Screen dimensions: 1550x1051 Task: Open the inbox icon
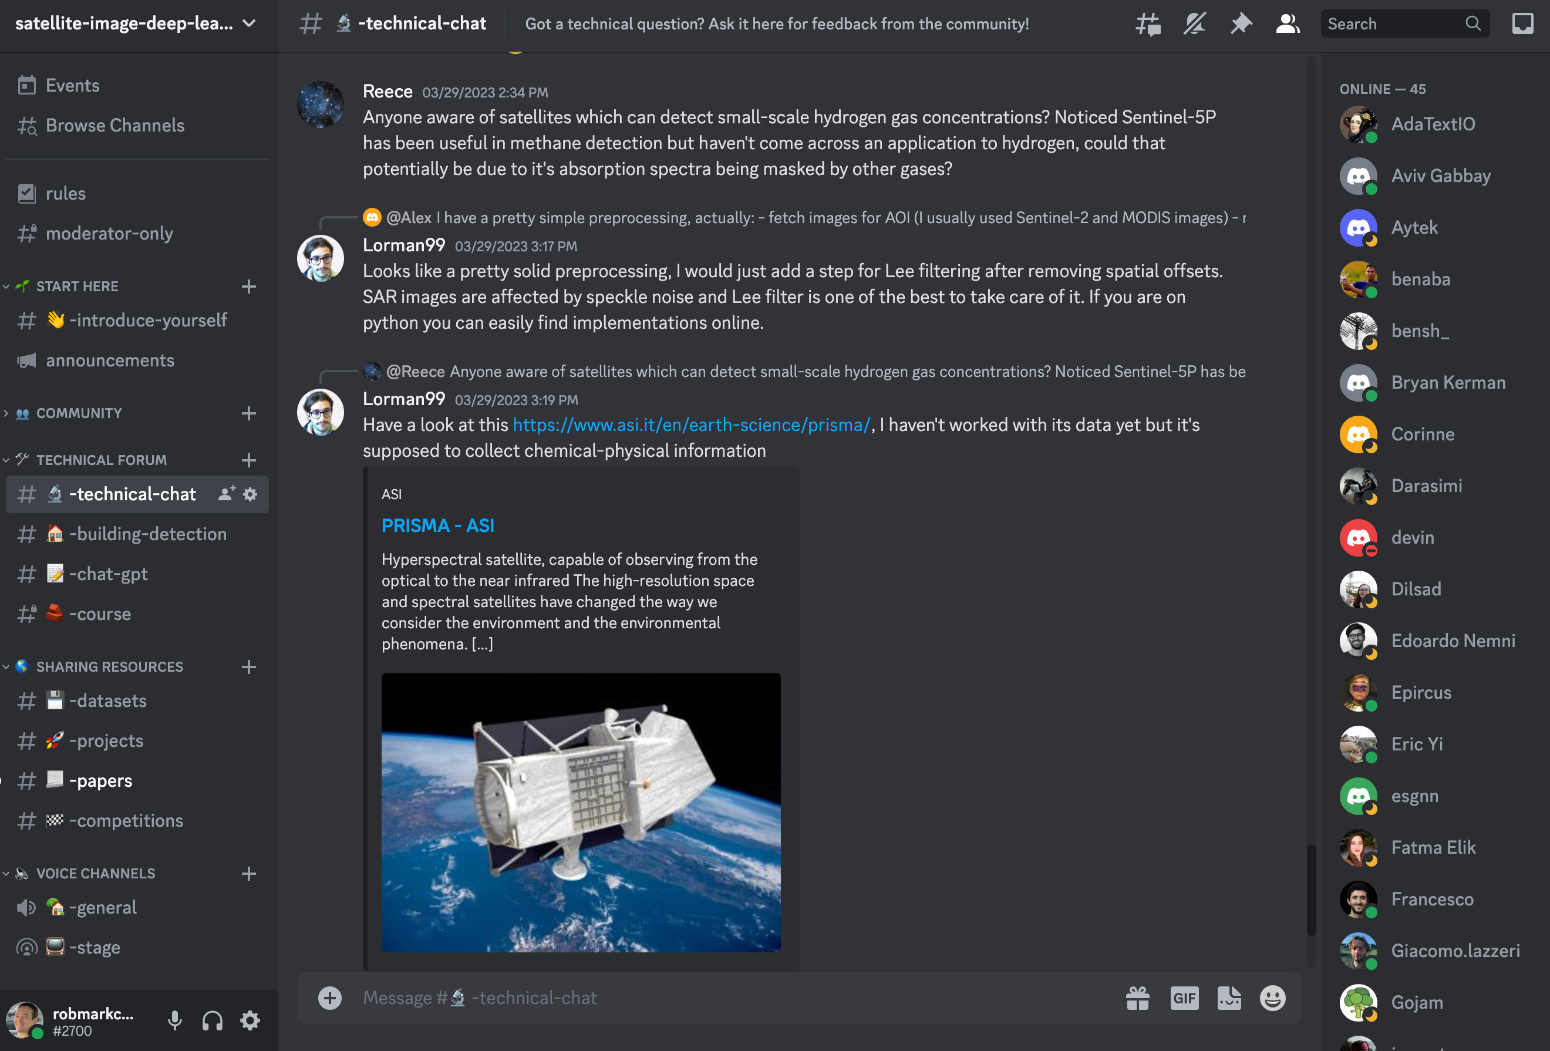coord(1522,24)
